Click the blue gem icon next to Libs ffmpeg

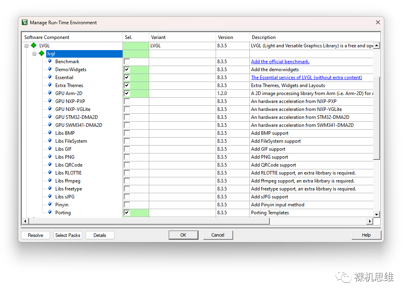[x=50, y=180]
